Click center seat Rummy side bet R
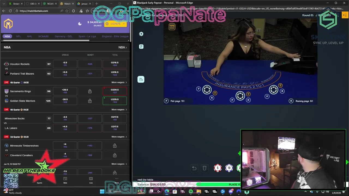This screenshot has width=349, height=196. coord(248,100)
